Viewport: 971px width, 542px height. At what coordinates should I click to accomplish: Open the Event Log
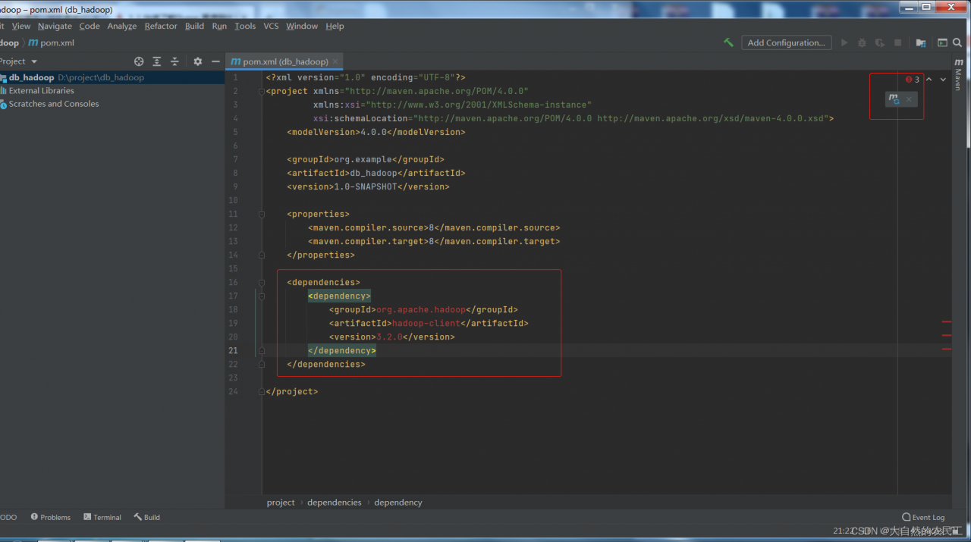pos(923,517)
